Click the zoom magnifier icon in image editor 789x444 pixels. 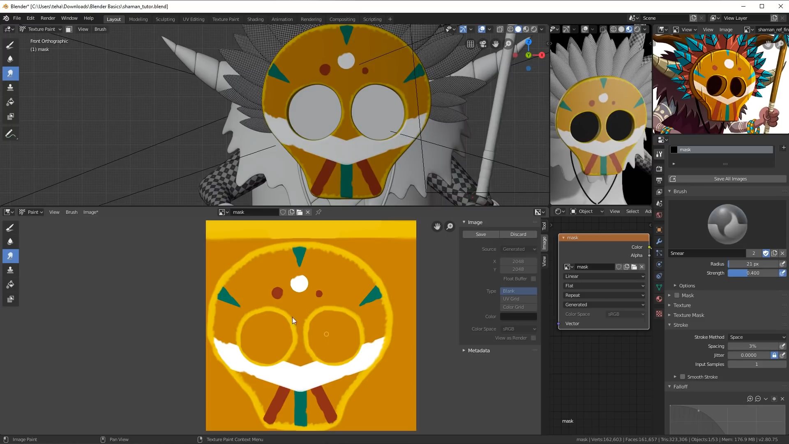point(450,226)
